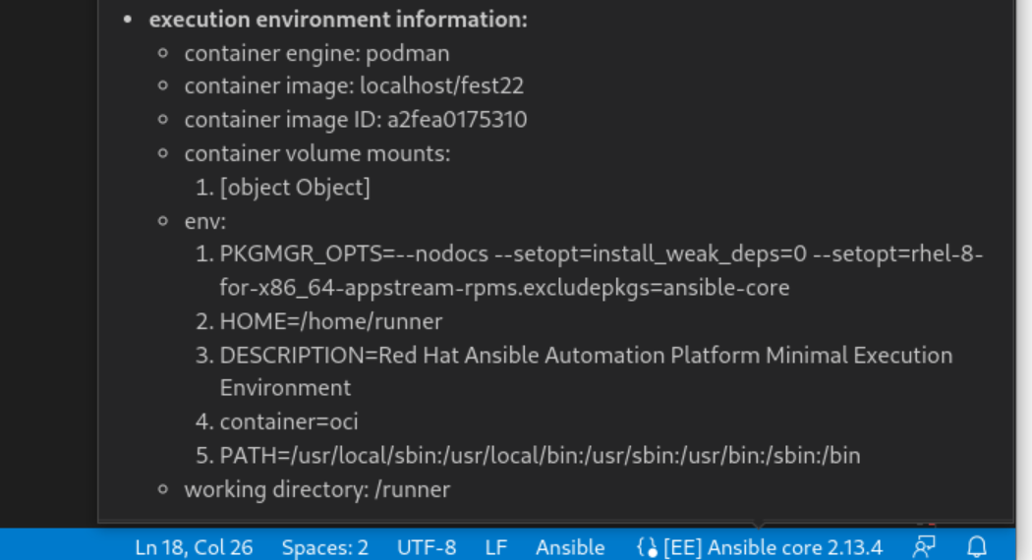This screenshot has width=1032, height=560.
Task: Click the feedback person icon in status bar
Action: tap(924, 547)
